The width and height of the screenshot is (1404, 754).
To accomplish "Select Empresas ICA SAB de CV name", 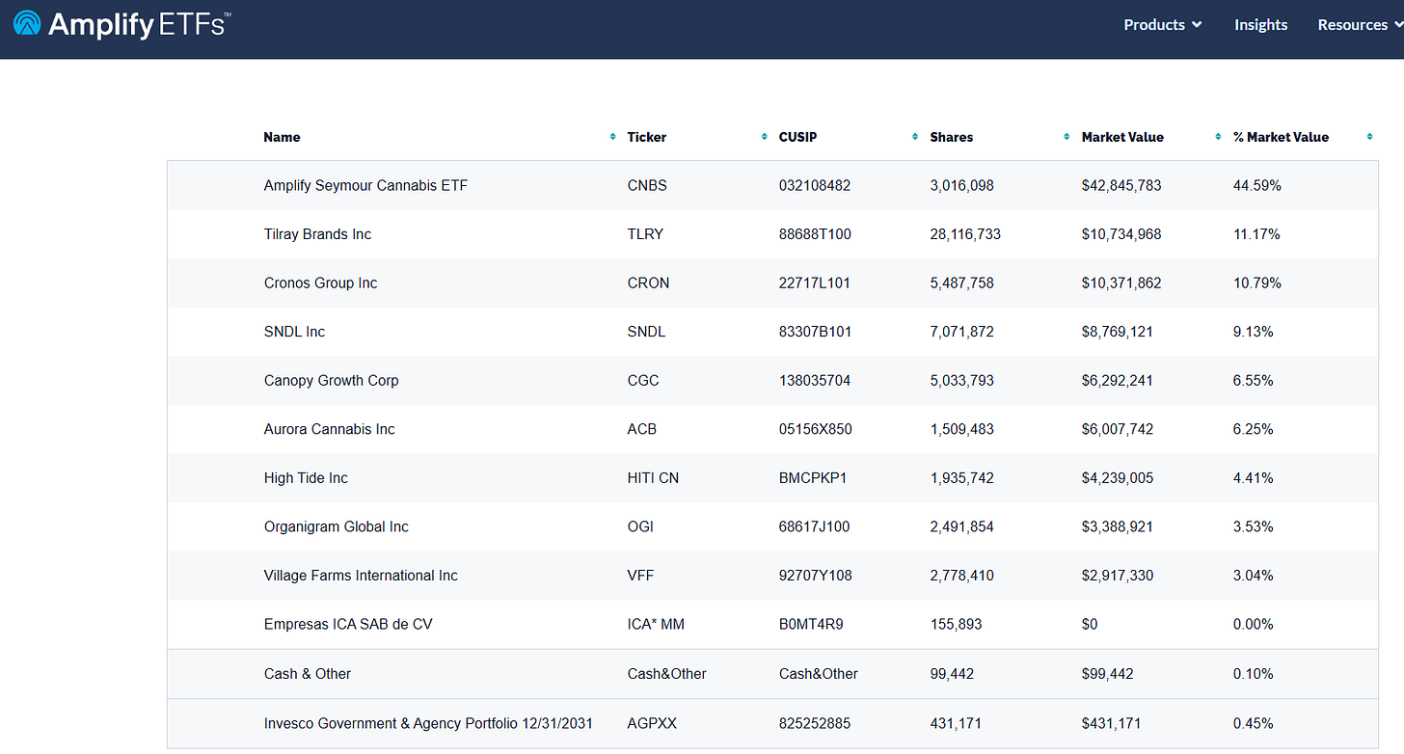I will pos(348,624).
